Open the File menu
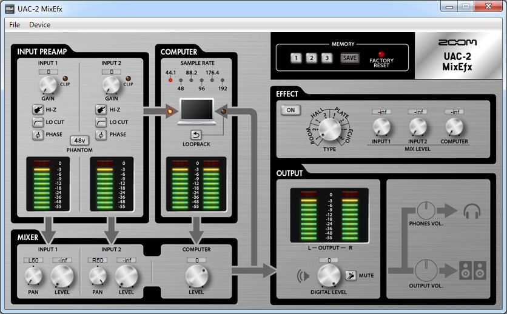 (x=15, y=25)
